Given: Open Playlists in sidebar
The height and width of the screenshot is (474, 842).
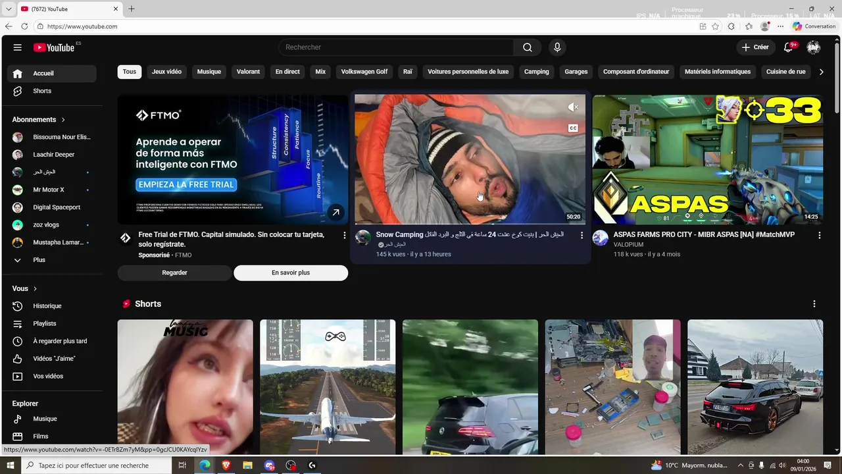Looking at the screenshot, I should [52, 324].
